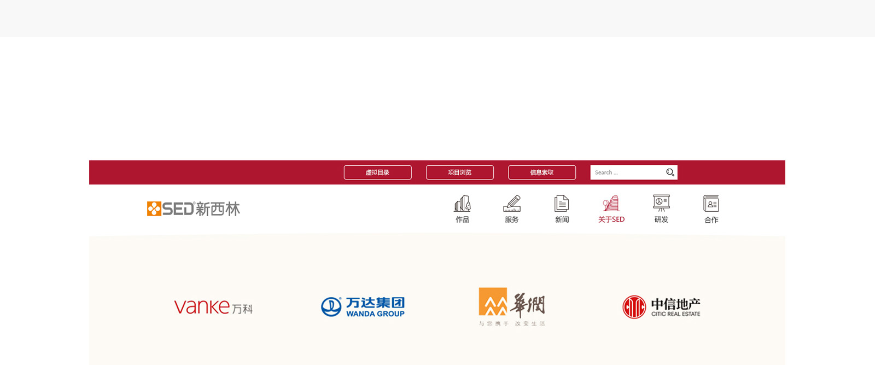Click the magnifying glass search icon
The height and width of the screenshot is (365, 875).
(x=670, y=172)
